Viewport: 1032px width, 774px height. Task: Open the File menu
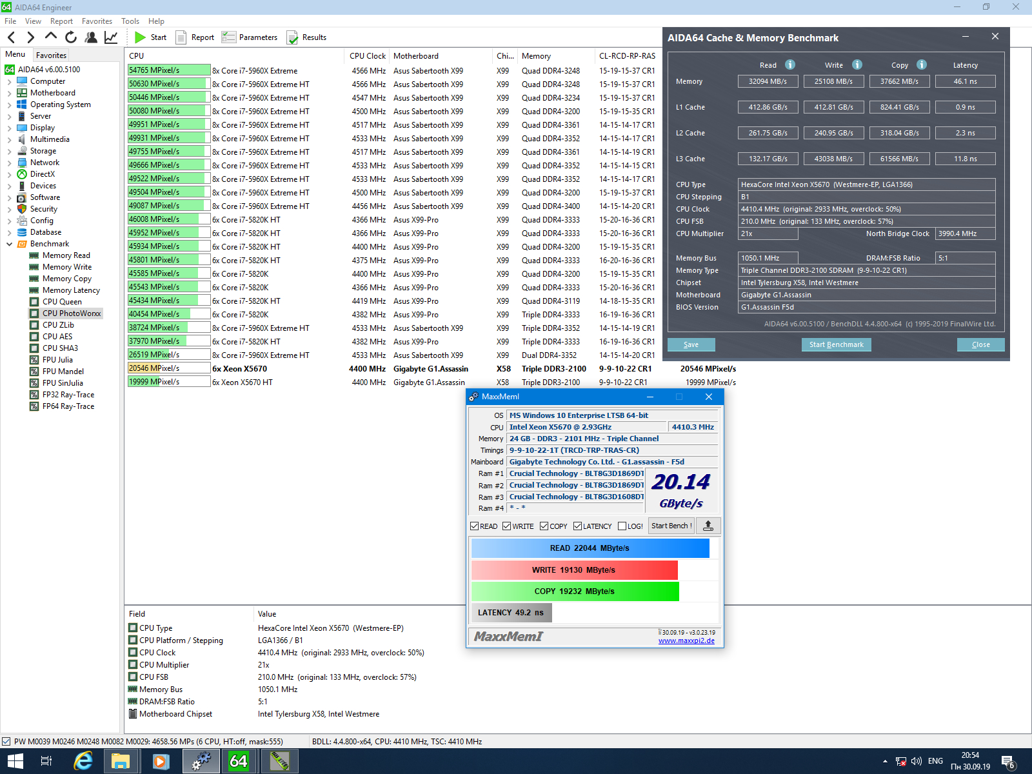pyautogui.click(x=10, y=21)
